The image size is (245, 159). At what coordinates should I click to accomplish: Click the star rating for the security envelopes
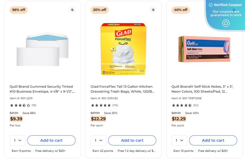click(x=20, y=105)
